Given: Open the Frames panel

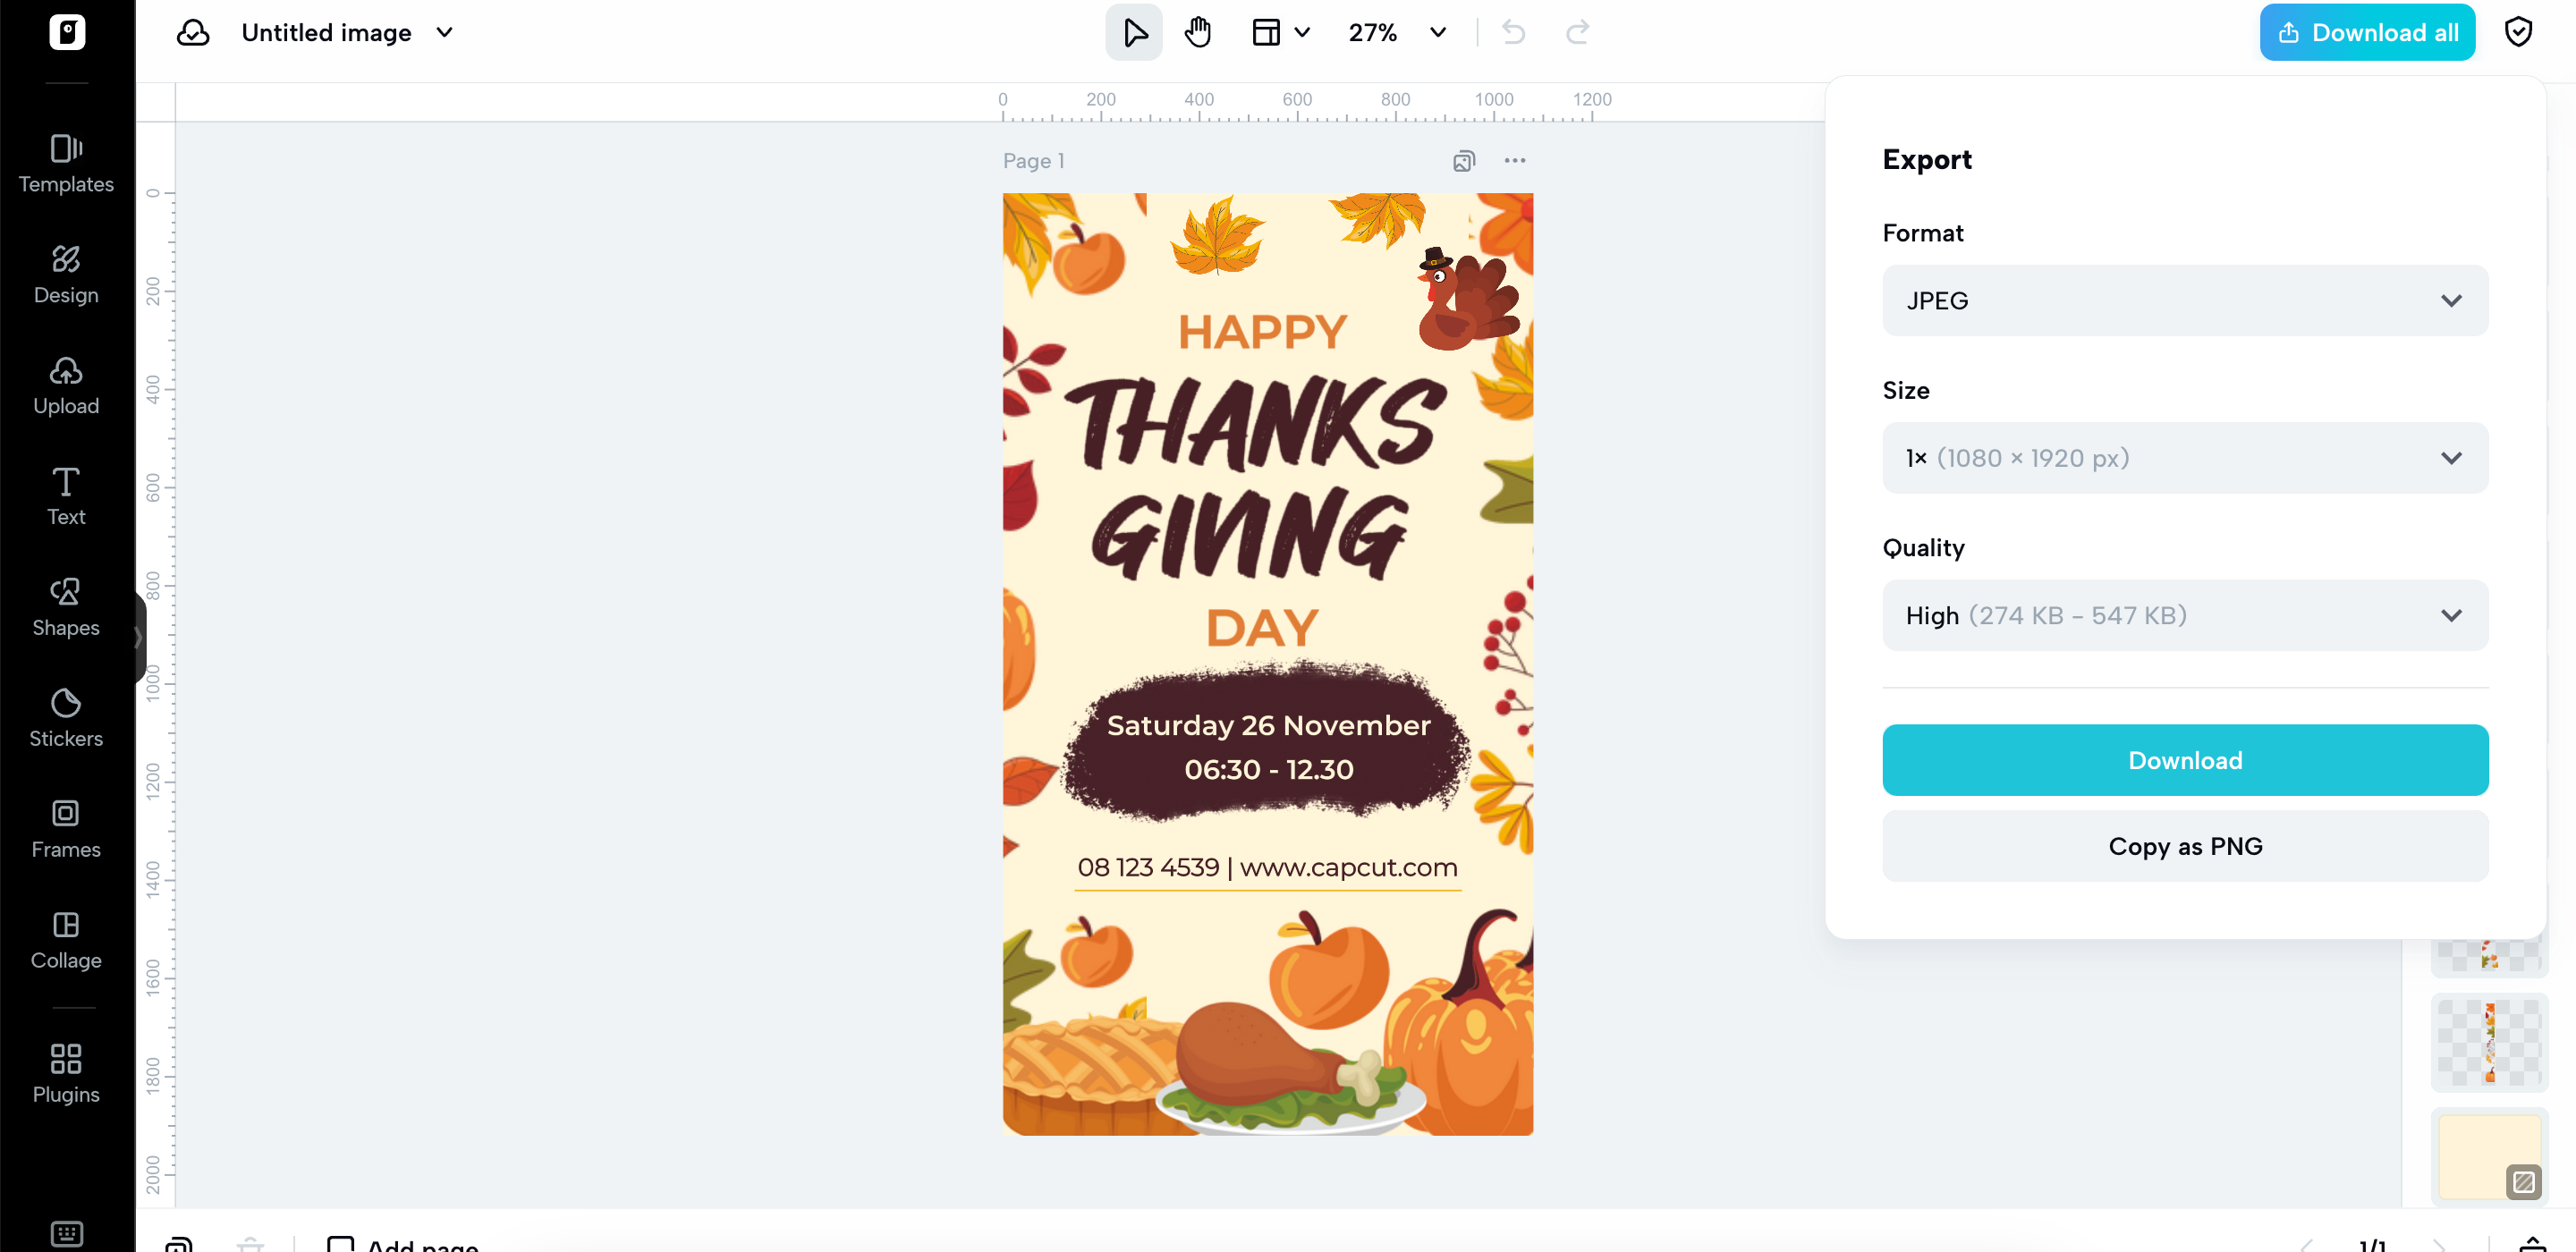Looking at the screenshot, I should pos(66,829).
